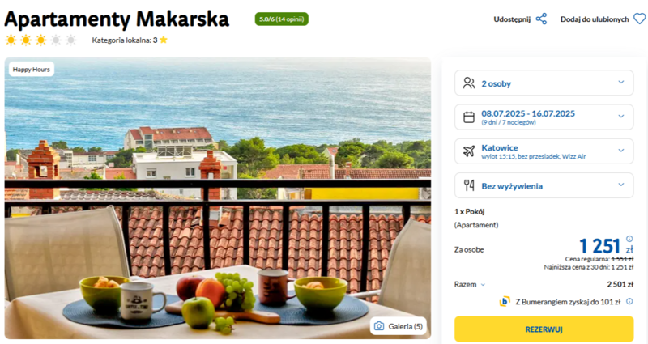Click the heart icon to add to favorites
648x344 pixels.
(639, 19)
